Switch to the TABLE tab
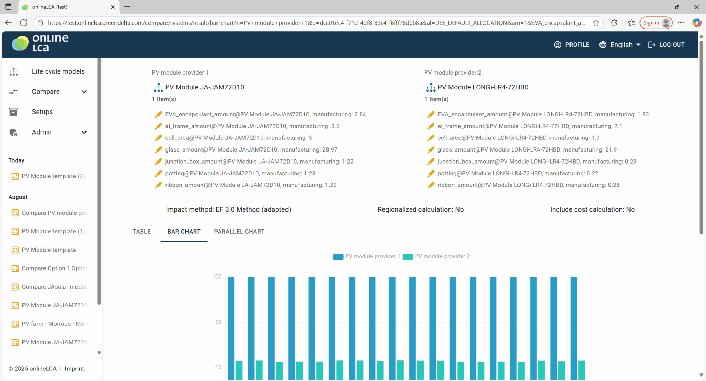The width and height of the screenshot is (706, 381). pyautogui.click(x=142, y=232)
